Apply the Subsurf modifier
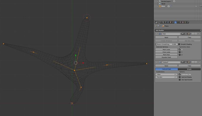The width and height of the screenshot is (202, 116). [x=166, y=66]
